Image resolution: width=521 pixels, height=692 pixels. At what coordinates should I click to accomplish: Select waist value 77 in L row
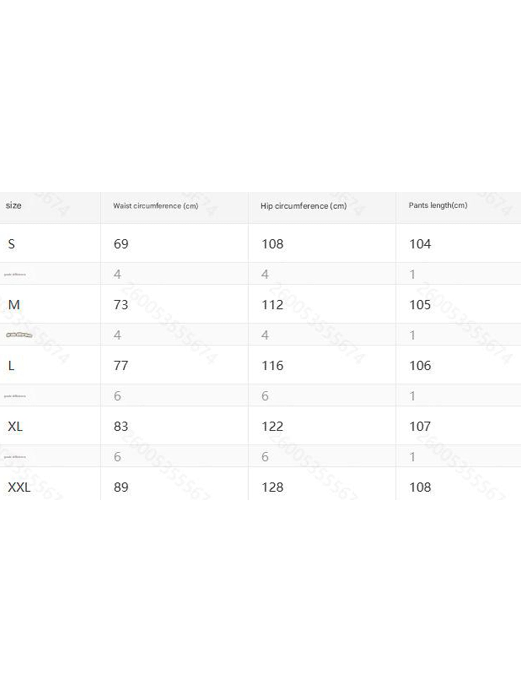point(121,366)
